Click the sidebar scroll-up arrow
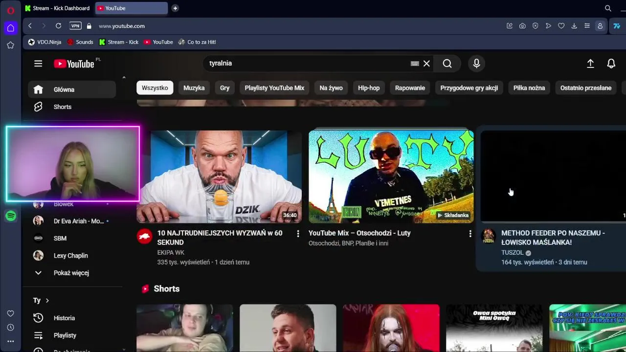Viewport: 626px width, 352px height. pos(124,77)
